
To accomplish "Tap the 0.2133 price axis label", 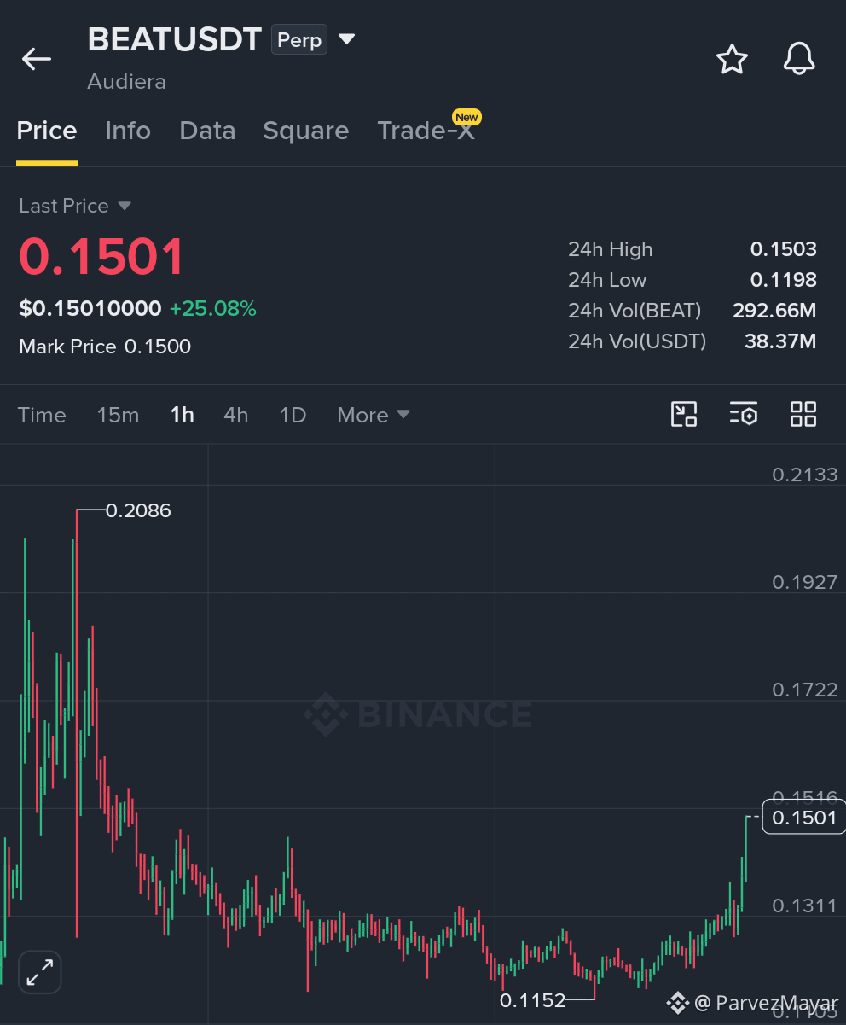I will click(805, 475).
